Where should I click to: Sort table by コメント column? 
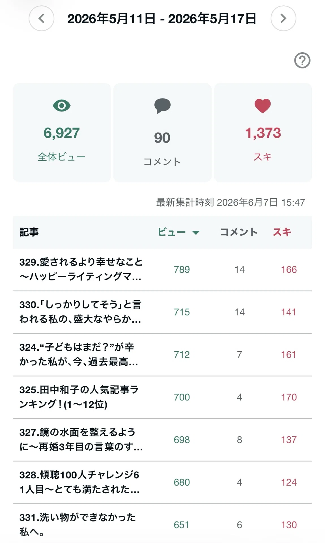(x=239, y=232)
